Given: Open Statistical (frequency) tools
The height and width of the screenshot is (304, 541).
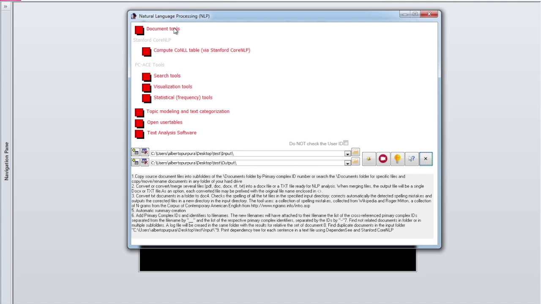Looking at the screenshot, I should pyautogui.click(x=183, y=98).
